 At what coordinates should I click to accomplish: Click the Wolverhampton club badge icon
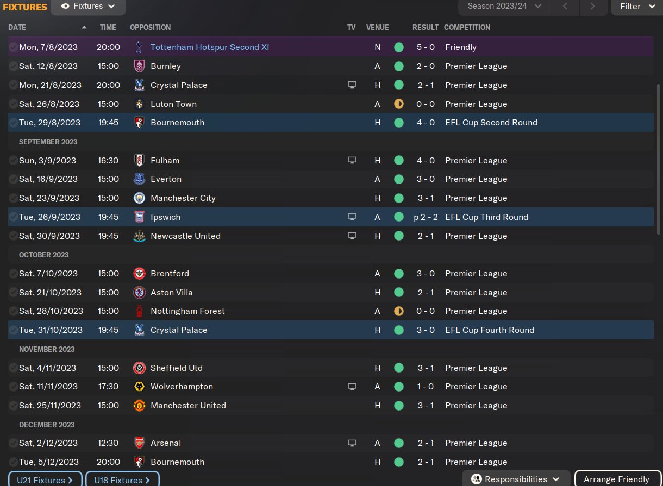[x=139, y=387]
